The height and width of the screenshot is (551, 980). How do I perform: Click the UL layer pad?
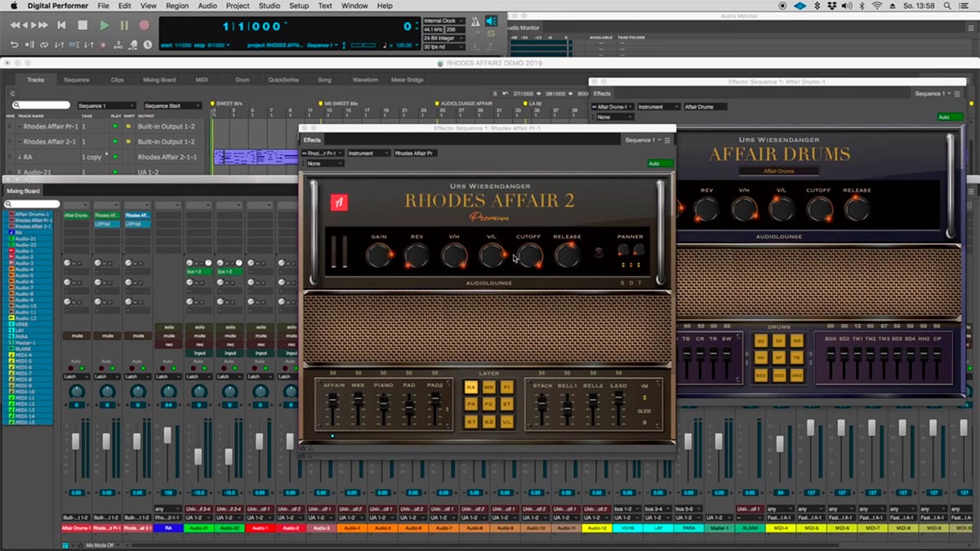[507, 421]
